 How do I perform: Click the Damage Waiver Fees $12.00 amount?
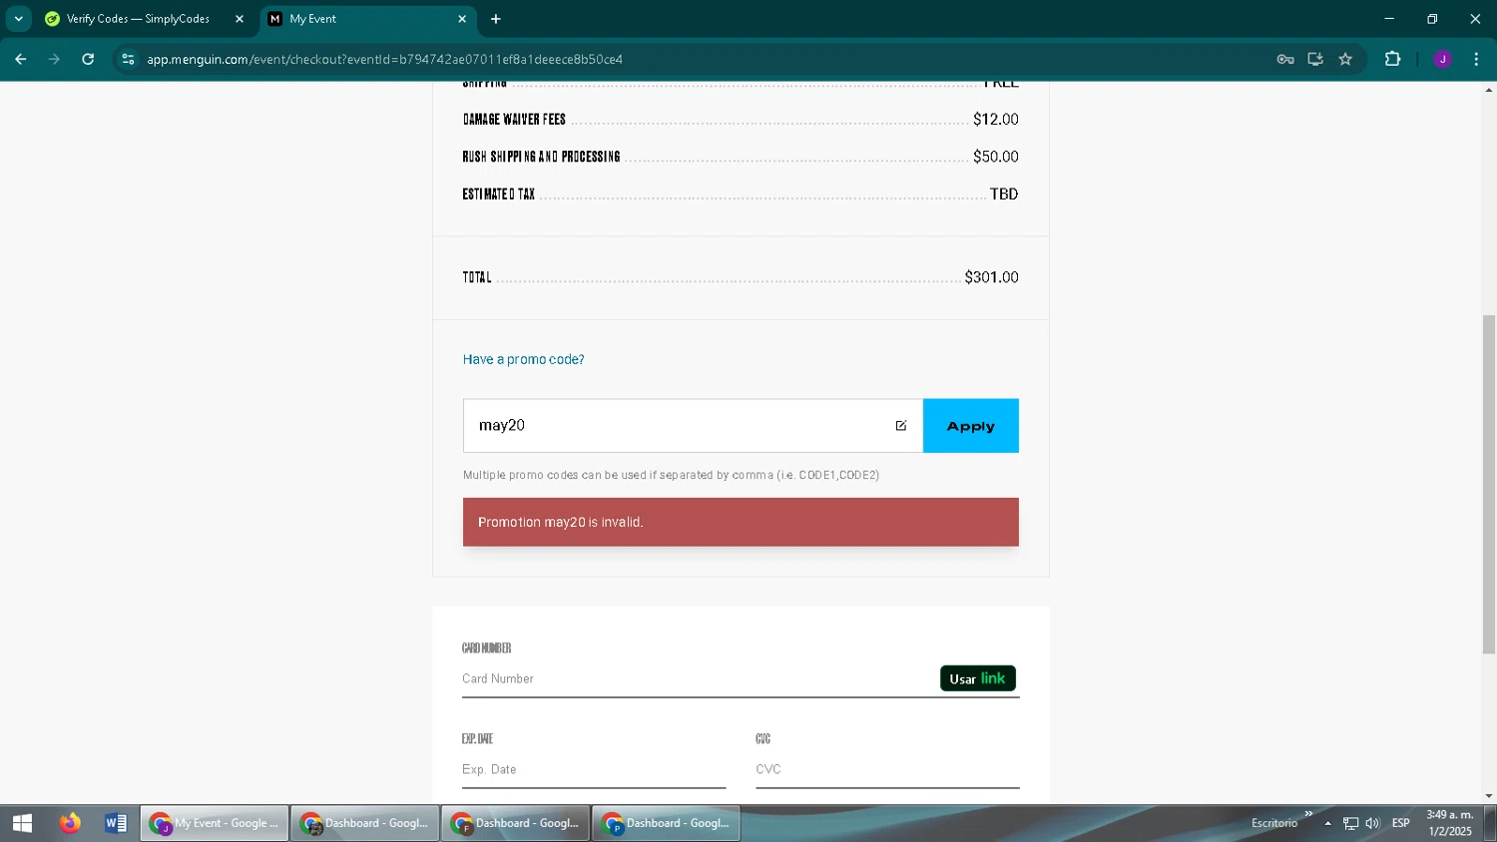[996, 119]
